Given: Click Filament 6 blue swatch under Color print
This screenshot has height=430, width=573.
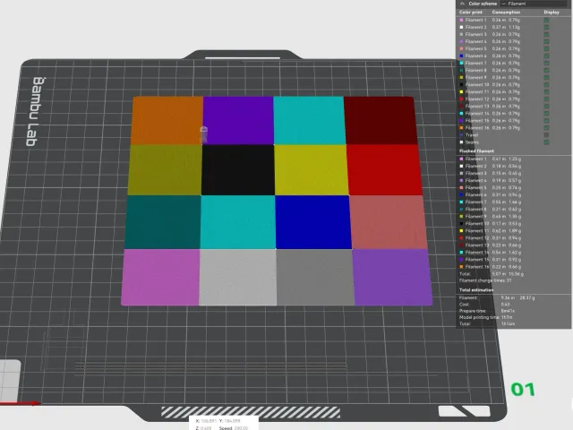Looking at the screenshot, I should tap(461, 56).
